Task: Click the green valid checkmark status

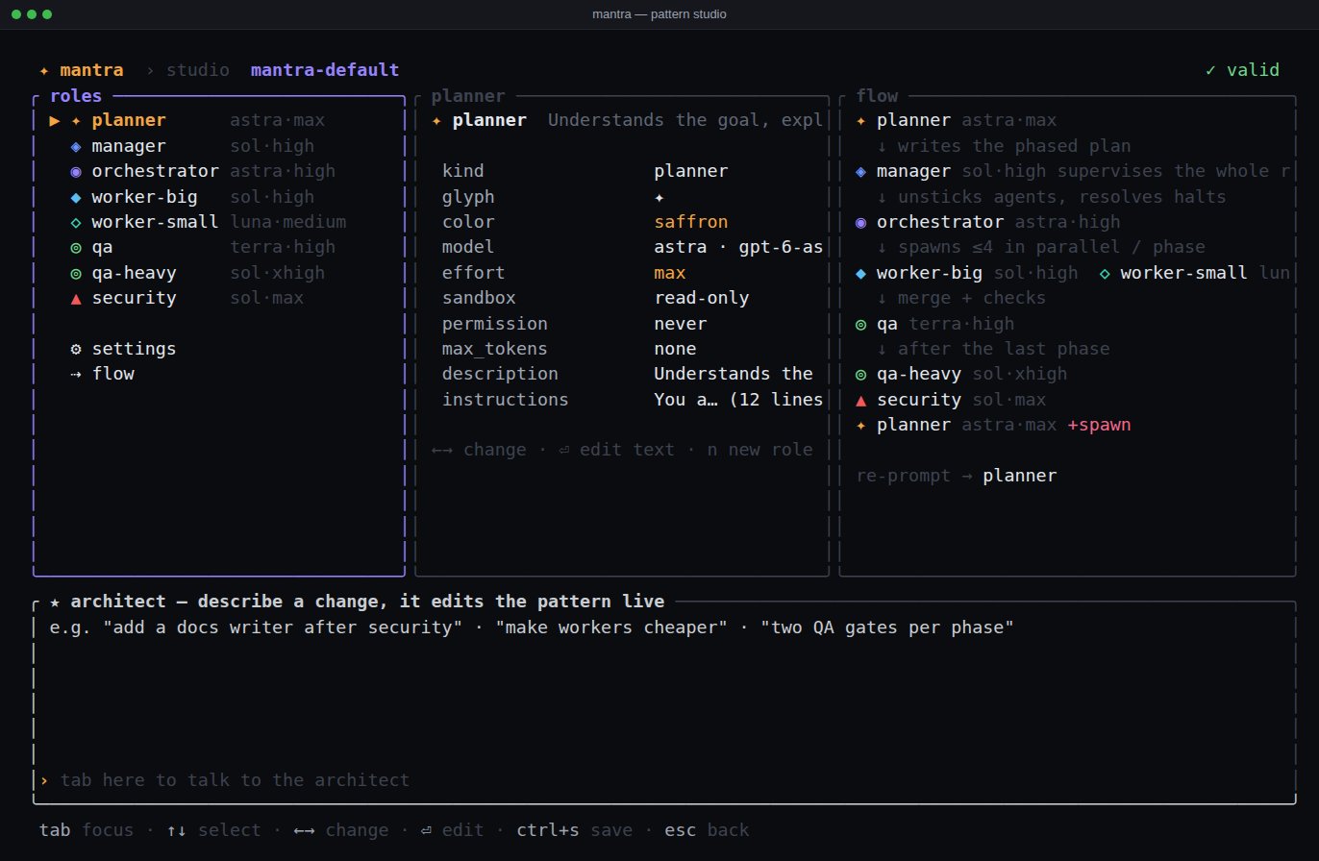Action: (1242, 70)
